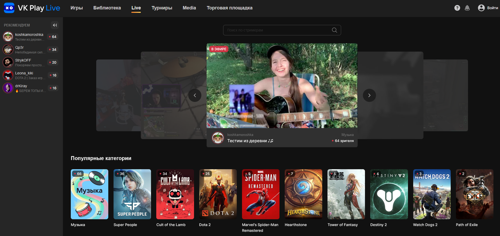
Task: Click the В ЭФИРЕ live badge
Action: point(219,49)
